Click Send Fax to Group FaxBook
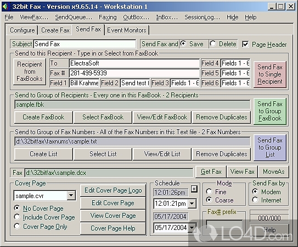This screenshot has width=298, height=247. click(270, 111)
